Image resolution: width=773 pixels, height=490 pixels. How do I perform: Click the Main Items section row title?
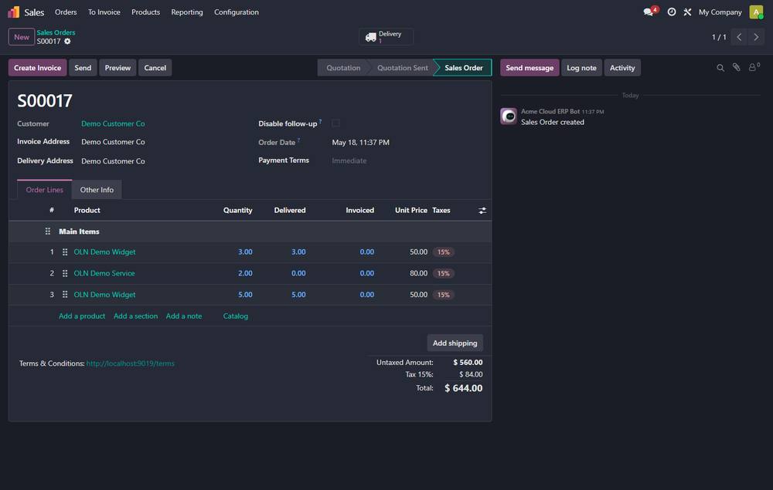[79, 231]
